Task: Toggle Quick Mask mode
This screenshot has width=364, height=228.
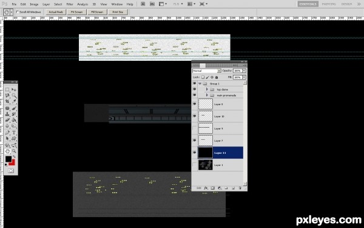Action: pyautogui.click(x=11, y=171)
